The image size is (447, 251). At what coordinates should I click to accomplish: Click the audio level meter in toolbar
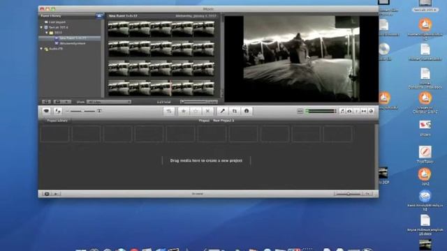coord(321,111)
